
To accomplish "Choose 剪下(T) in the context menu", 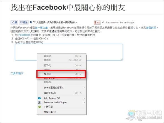I will tap(63, 66).
